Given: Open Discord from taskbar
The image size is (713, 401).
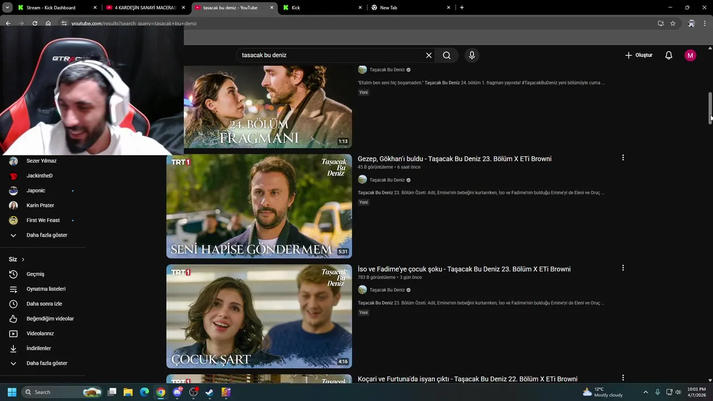Looking at the screenshot, I should (x=177, y=392).
